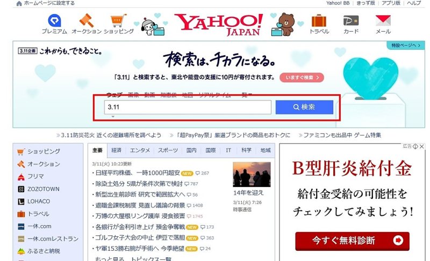
Task: Open headline 新型出生前診断 研究で範囲拡大へ
Action: click(x=140, y=195)
